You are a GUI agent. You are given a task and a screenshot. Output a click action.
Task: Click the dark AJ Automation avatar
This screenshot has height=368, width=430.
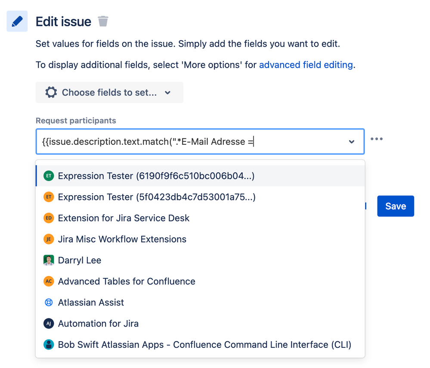click(49, 324)
